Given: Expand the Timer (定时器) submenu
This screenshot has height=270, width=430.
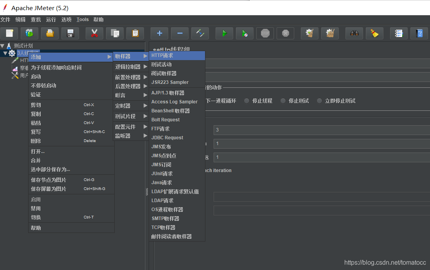Looking at the screenshot, I should tap(131, 106).
